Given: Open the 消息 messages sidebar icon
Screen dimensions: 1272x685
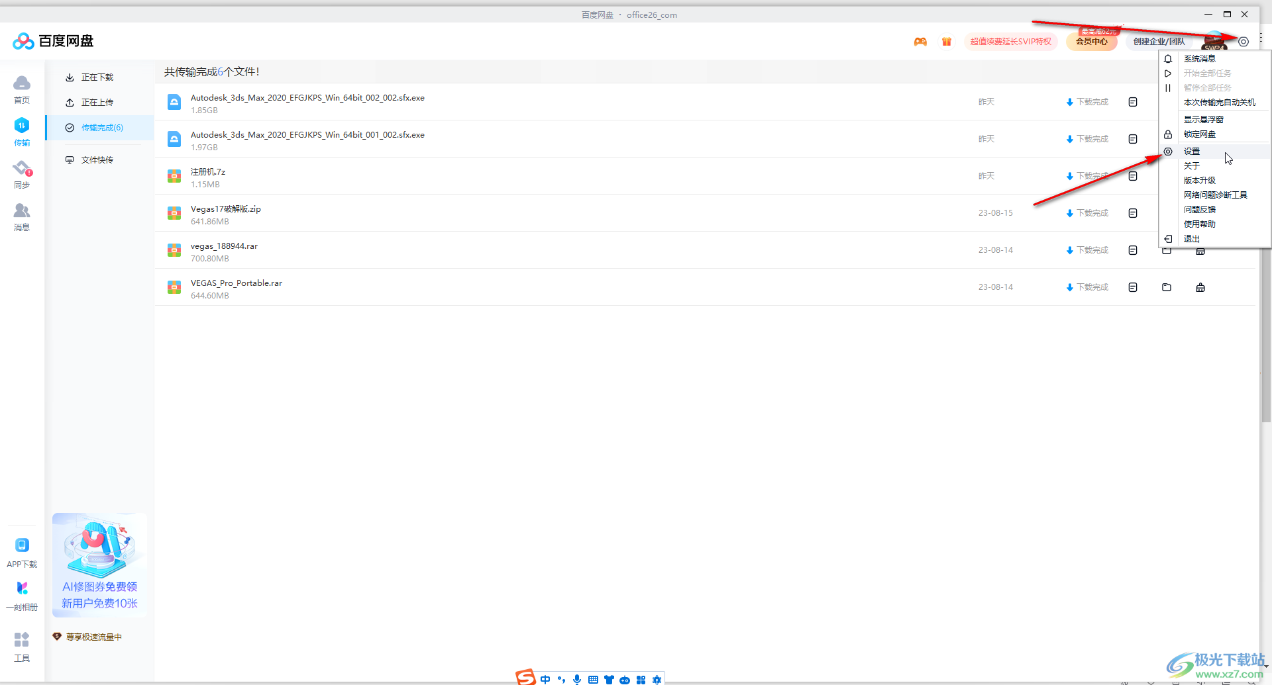Looking at the screenshot, I should tap(22, 216).
